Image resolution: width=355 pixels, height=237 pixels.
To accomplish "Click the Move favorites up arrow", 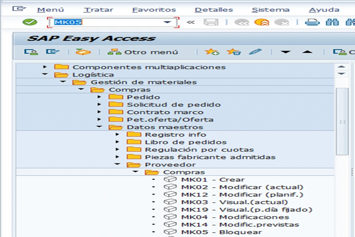I will pos(307,52).
